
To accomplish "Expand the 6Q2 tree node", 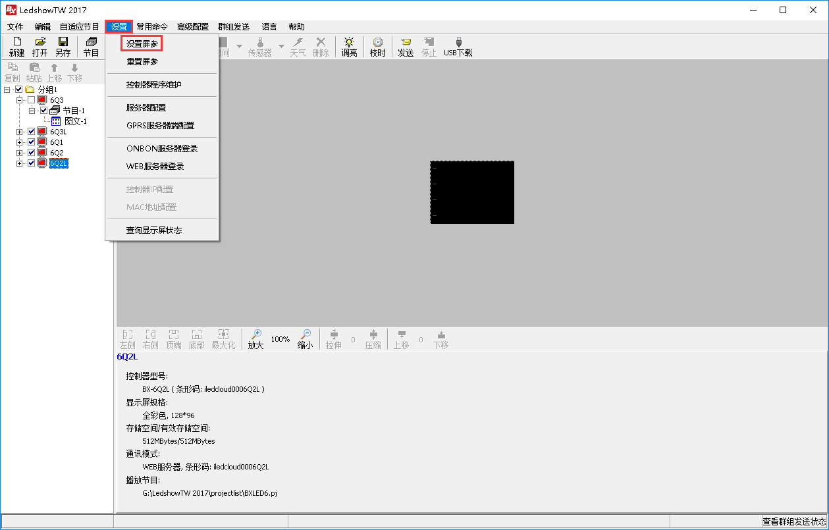I will click(20, 153).
